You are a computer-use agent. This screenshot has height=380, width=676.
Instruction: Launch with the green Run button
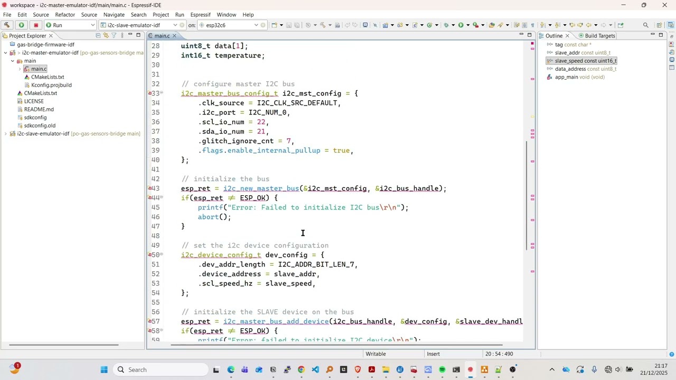coord(22,25)
